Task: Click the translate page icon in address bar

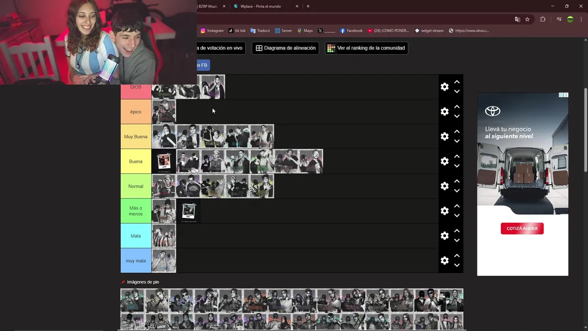Action: pos(517,19)
